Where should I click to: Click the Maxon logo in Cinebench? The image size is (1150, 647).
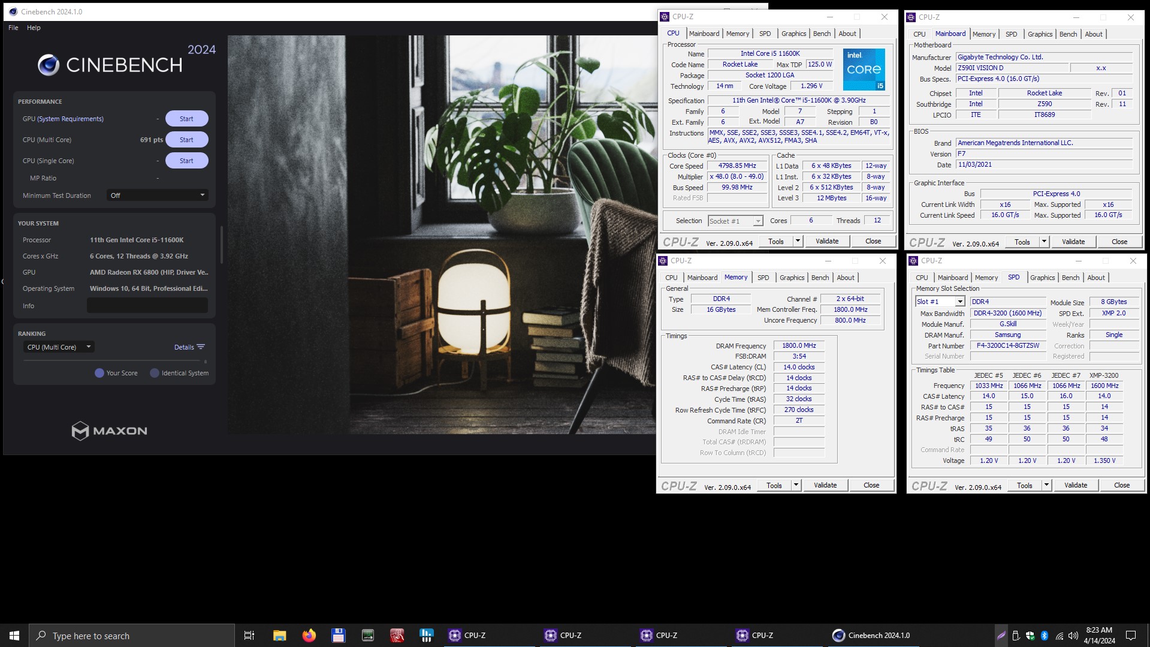[x=109, y=431]
